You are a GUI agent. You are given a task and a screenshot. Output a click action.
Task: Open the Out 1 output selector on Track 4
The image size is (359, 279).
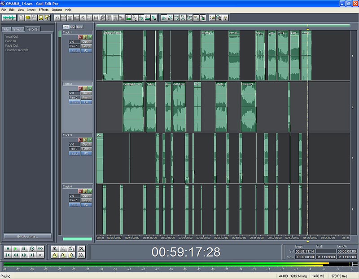(86, 196)
